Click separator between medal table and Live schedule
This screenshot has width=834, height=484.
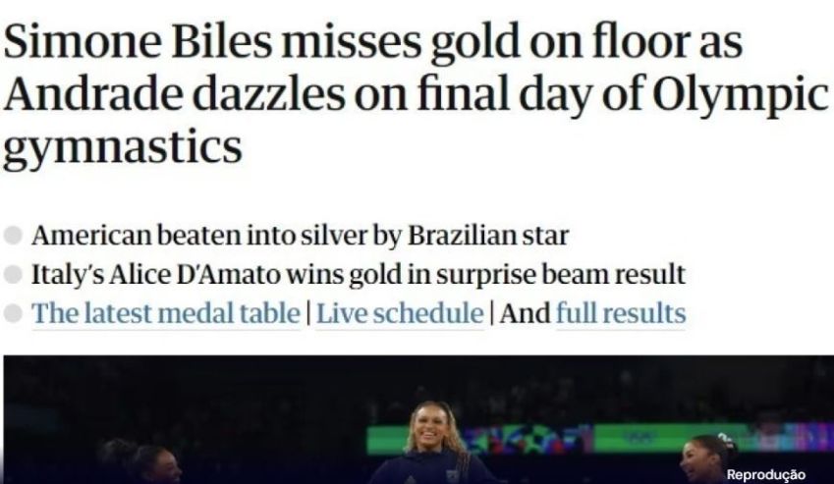click(x=308, y=314)
